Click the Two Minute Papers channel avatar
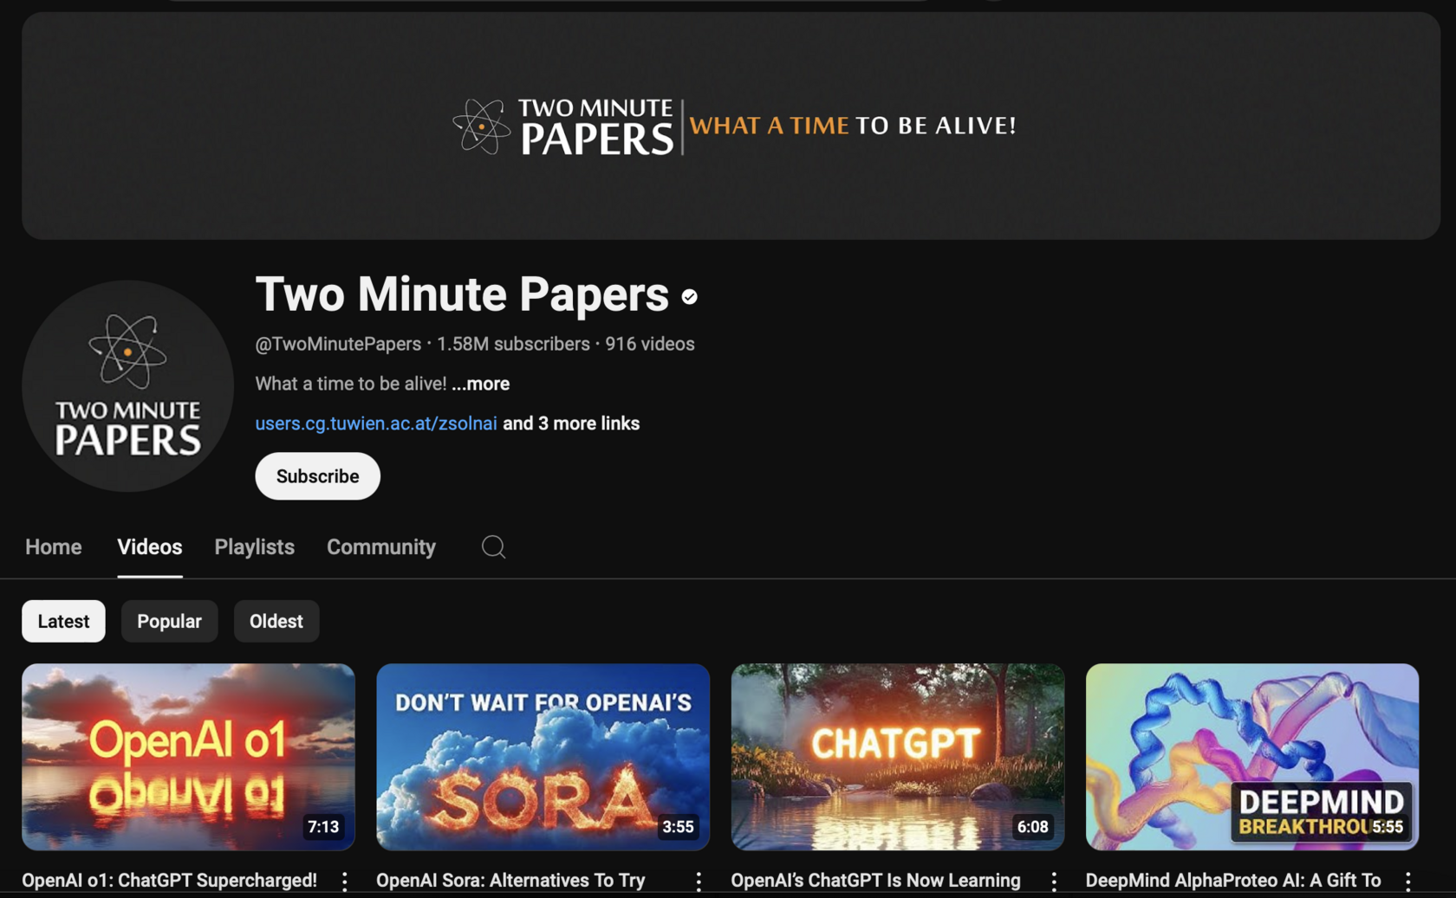The image size is (1456, 898). pos(127,385)
